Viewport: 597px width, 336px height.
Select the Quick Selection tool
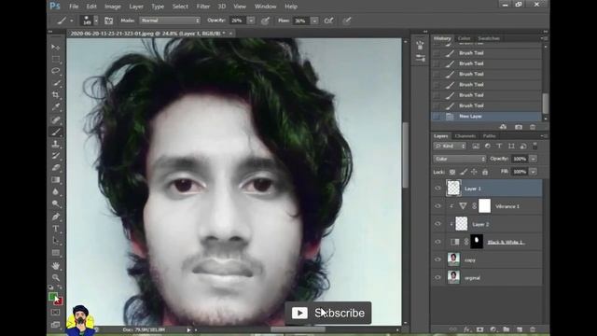(56, 83)
